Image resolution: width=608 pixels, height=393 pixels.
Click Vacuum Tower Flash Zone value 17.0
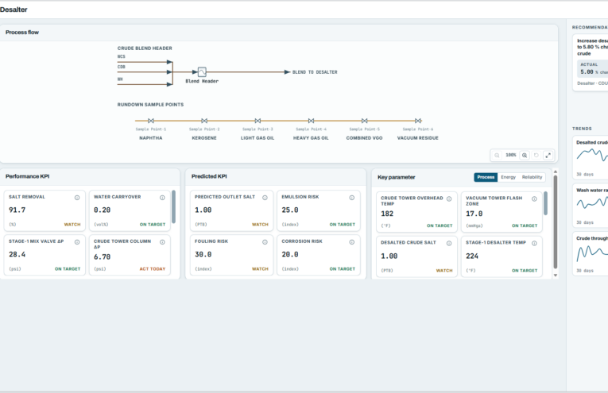[474, 214]
